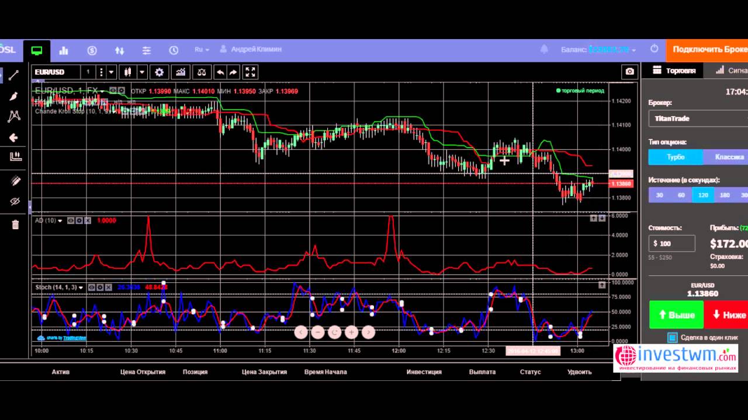
Task: Open the monitor trading view tab
Action: 37,51
